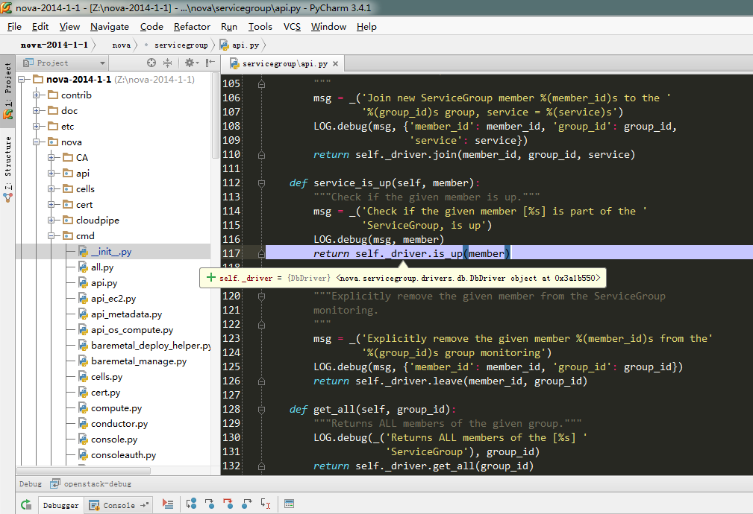Select api_metadata.py in the tree
Image resolution: width=753 pixels, height=514 pixels.
click(126, 314)
